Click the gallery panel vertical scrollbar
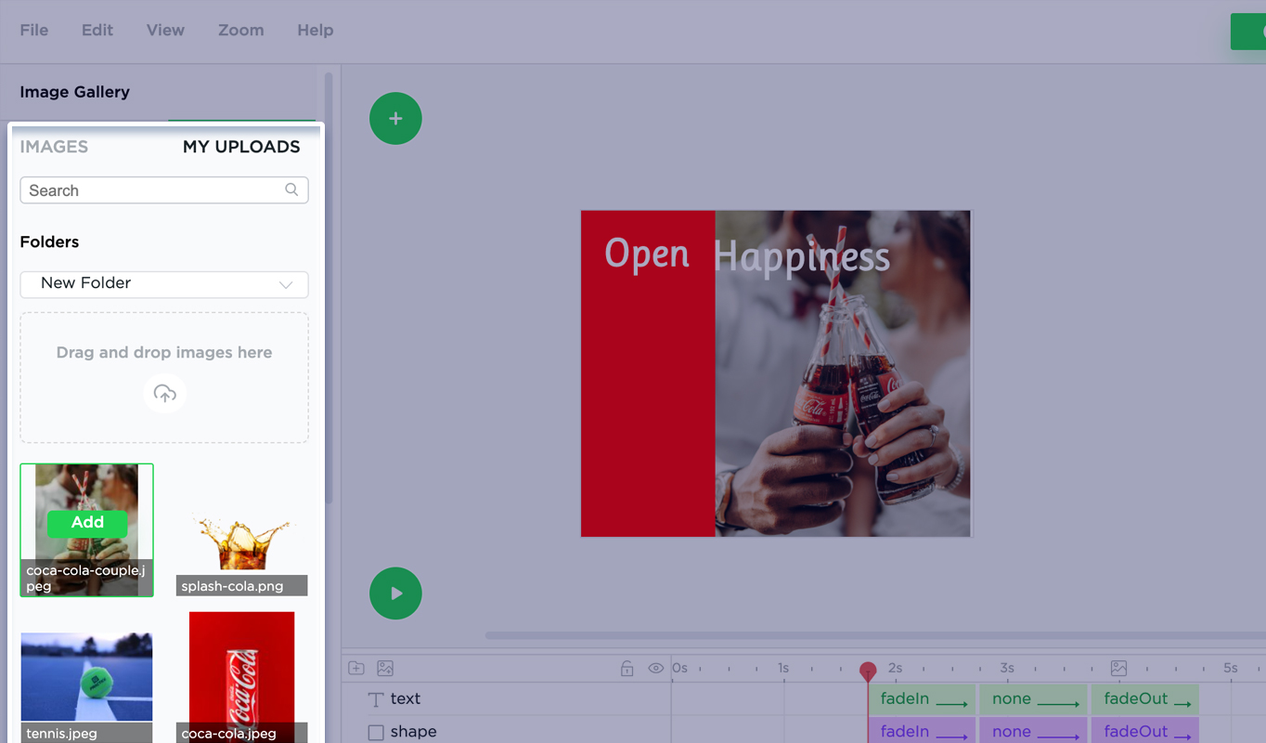 coord(329,288)
